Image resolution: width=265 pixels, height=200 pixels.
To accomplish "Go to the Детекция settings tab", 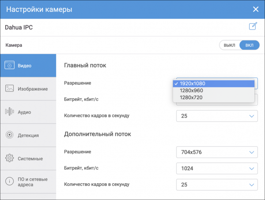I will (x=28, y=135).
